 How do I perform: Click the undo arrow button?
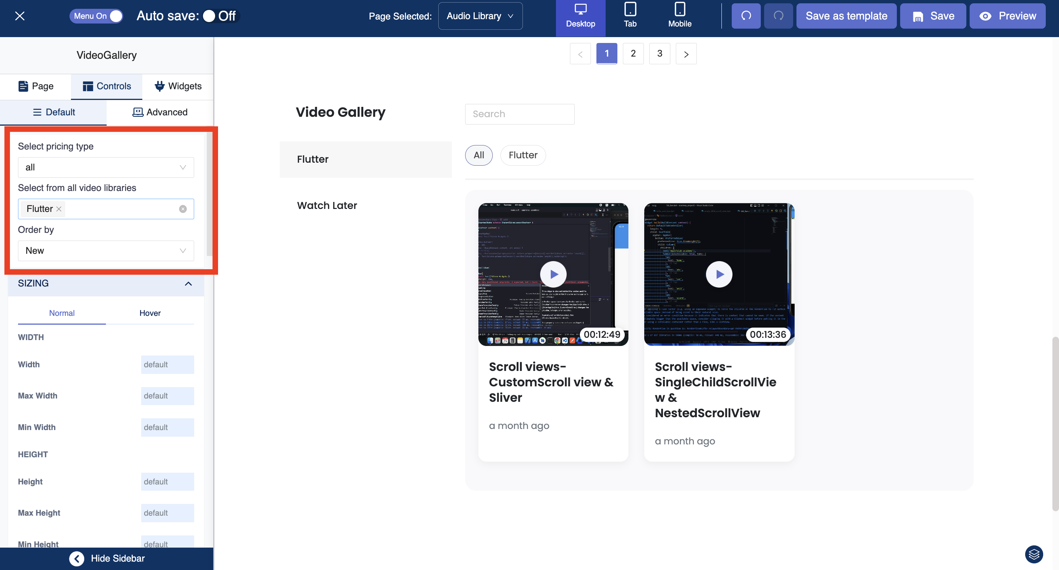pyautogui.click(x=745, y=16)
